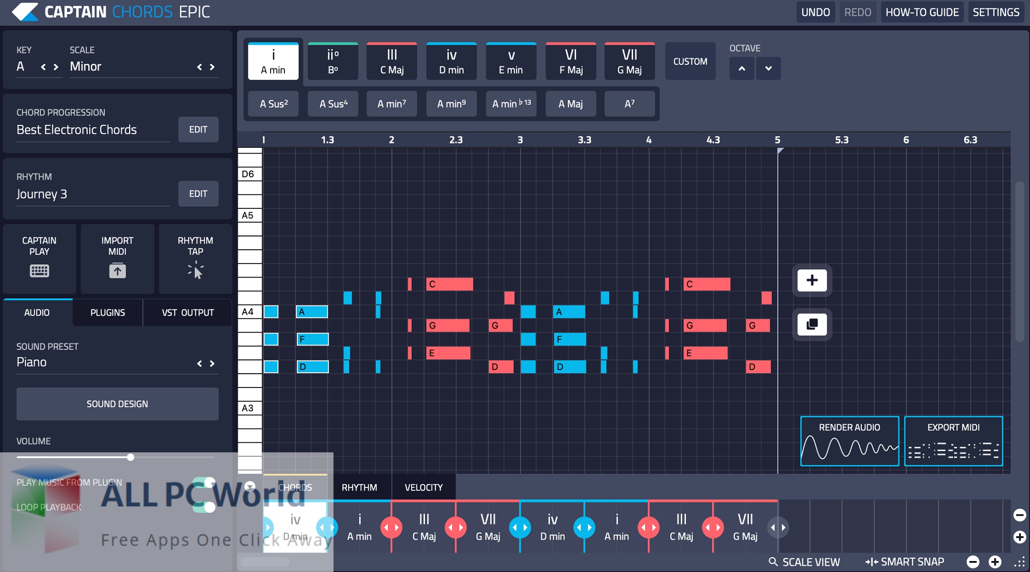This screenshot has height=572, width=1030.
Task: Pick the A min7 variation
Action: [x=392, y=103]
